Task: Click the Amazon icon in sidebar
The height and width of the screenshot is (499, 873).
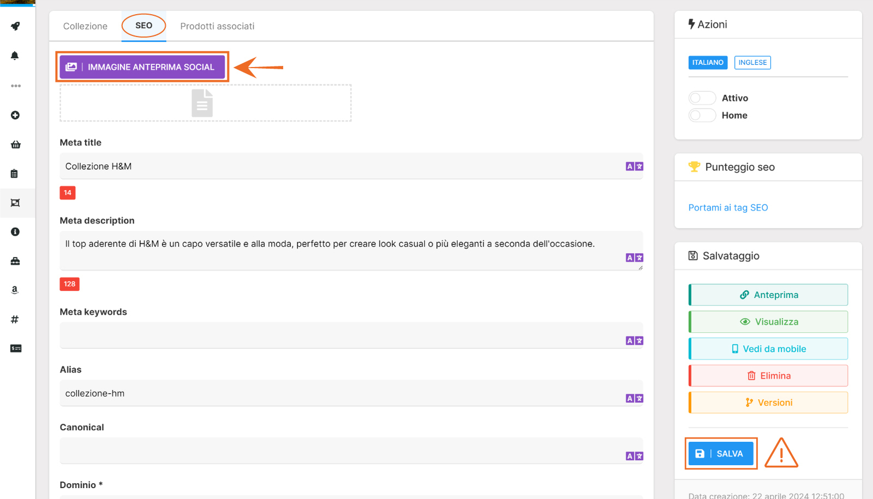Action: click(x=15, y=290)
